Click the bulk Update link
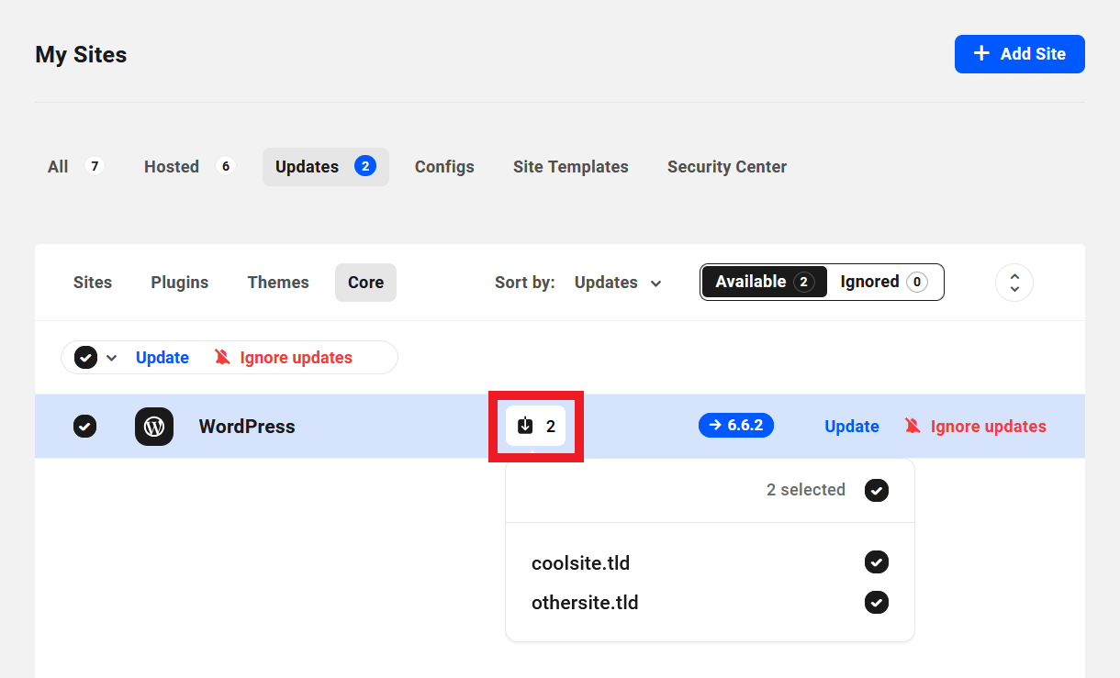1120x678 pixels. 162,358
